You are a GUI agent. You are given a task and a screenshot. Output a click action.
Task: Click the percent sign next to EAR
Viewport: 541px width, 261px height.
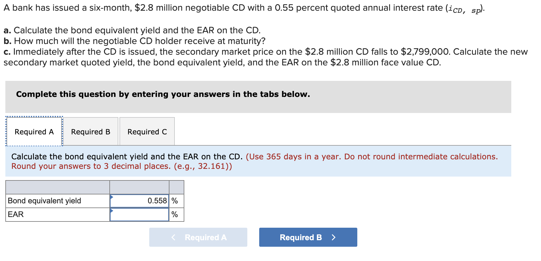point(175,214)
